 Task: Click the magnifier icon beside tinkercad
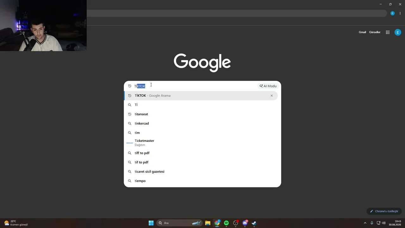pos(129,123)
